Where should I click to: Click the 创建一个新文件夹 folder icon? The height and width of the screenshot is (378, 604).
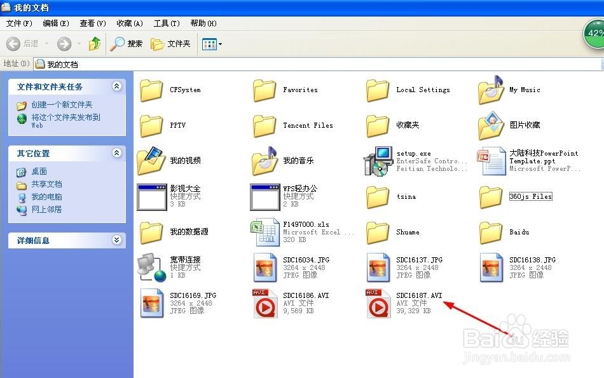click(x=22, y=105)
